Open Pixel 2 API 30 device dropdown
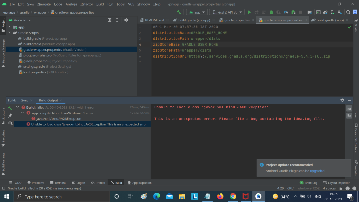The image size is (359, 202). point(227,12)
